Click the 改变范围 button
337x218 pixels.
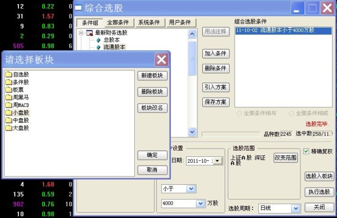point(286,158)
